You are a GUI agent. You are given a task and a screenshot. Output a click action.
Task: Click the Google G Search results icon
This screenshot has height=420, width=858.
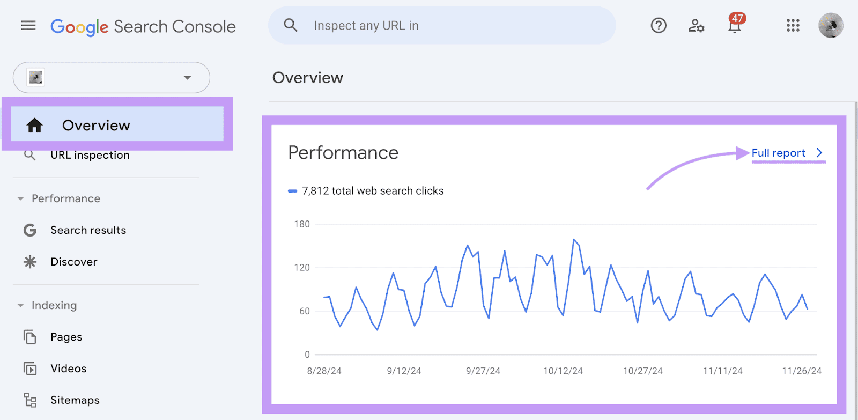coord(30,230)
